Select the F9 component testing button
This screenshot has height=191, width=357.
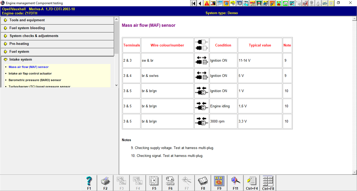(219, 183)
